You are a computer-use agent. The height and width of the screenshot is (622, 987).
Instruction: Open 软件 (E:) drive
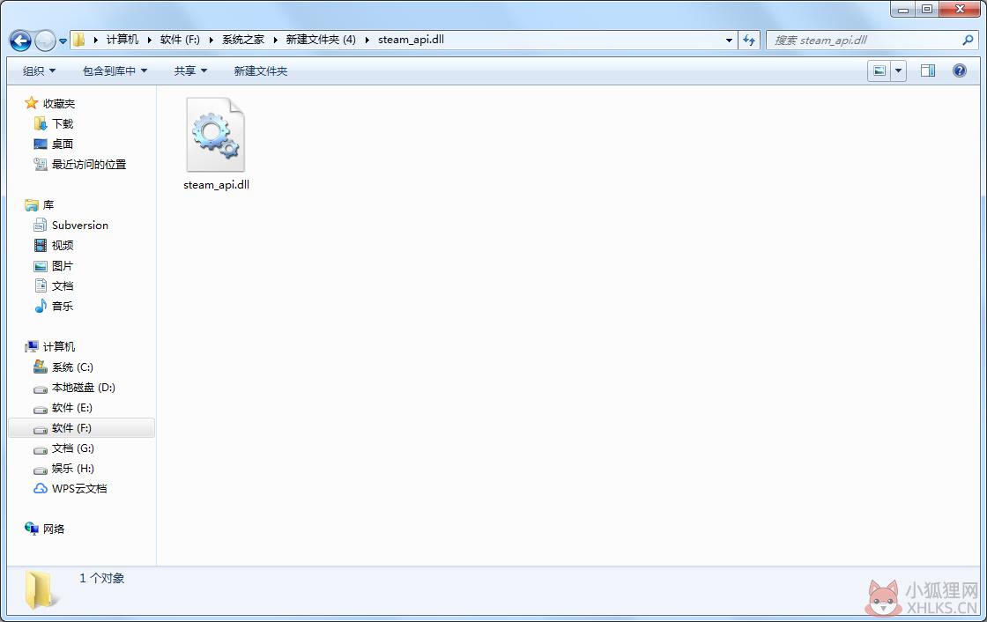(72, 407)
